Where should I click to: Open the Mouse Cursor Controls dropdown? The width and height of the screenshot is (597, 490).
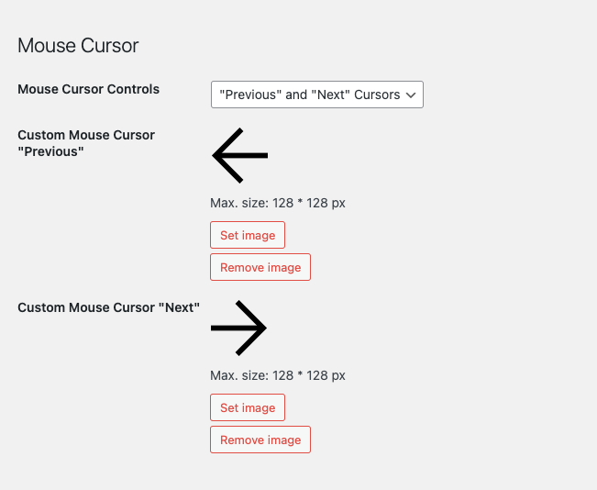(x=316, y=95)
